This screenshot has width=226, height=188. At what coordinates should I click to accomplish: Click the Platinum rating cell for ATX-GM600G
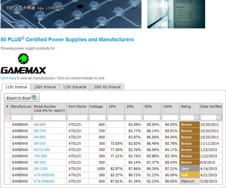189,181
